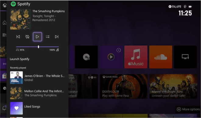Select the Smashing Pumpkins album icon in the left sidebar
The height and width of the screenshot is (118, 201).
click(3, 52)
